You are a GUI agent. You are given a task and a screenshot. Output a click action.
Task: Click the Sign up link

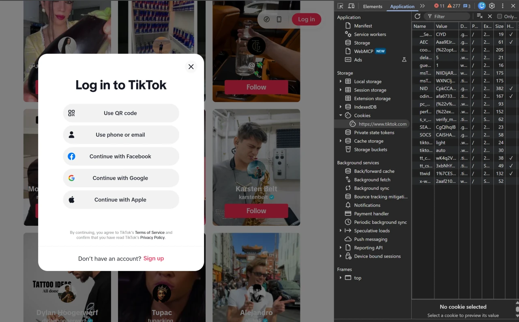154,258
